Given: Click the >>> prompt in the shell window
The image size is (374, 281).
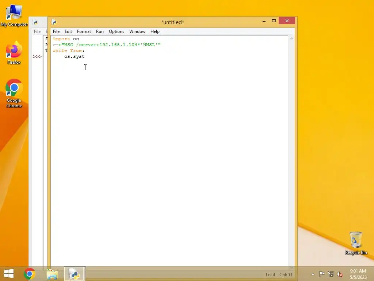Looking at the screenshot, I should coord(37,57).
